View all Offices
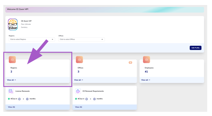Viewport: 212px width, 116px height. click(x=78, y=80)
